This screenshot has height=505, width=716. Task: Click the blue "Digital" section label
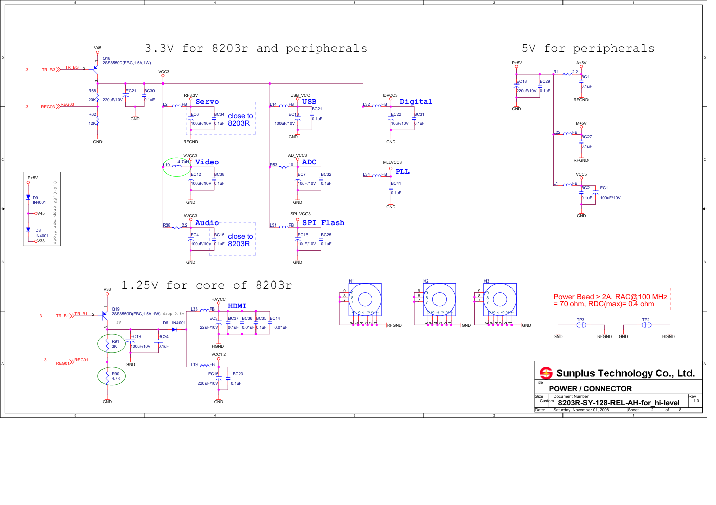(x=416, y=102)
